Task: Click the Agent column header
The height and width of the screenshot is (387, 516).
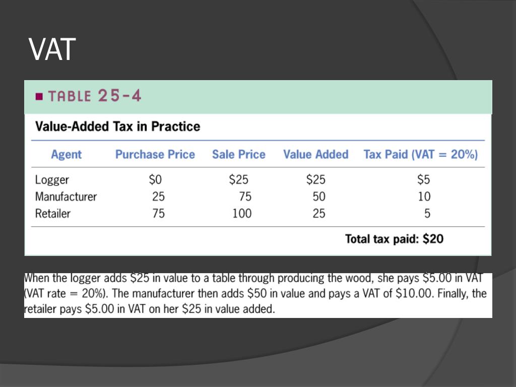Action: coord(66,155)
